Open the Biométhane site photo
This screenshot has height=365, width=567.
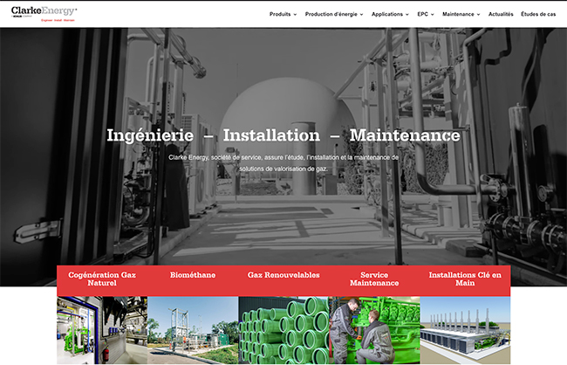[193, 330]
